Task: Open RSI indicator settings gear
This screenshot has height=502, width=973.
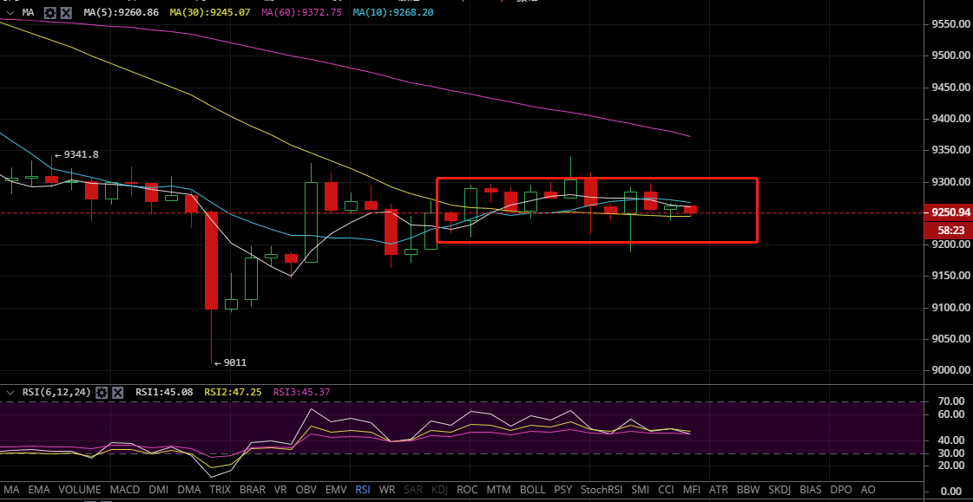Action: 102,393
